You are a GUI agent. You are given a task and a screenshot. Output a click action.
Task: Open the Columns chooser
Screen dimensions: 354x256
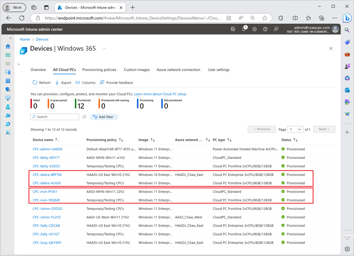point(85,83)
